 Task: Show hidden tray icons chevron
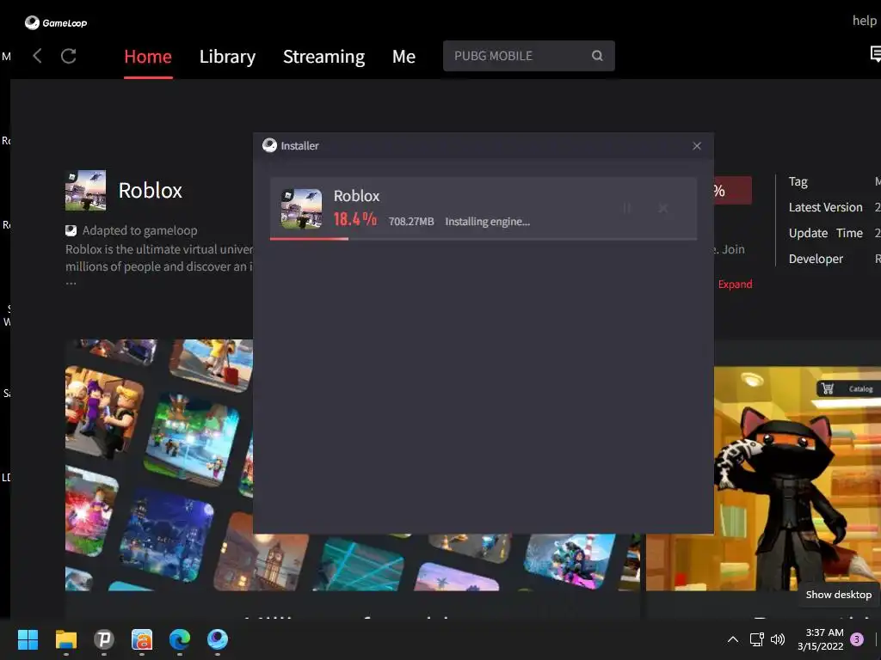pos(733,639)
